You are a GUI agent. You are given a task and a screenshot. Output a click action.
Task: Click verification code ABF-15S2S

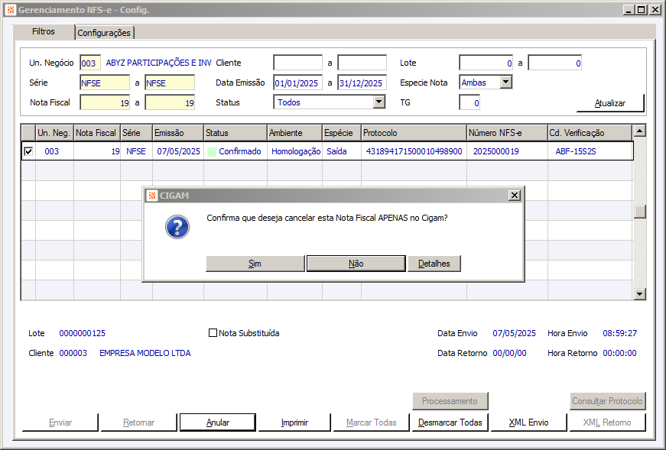576,151
